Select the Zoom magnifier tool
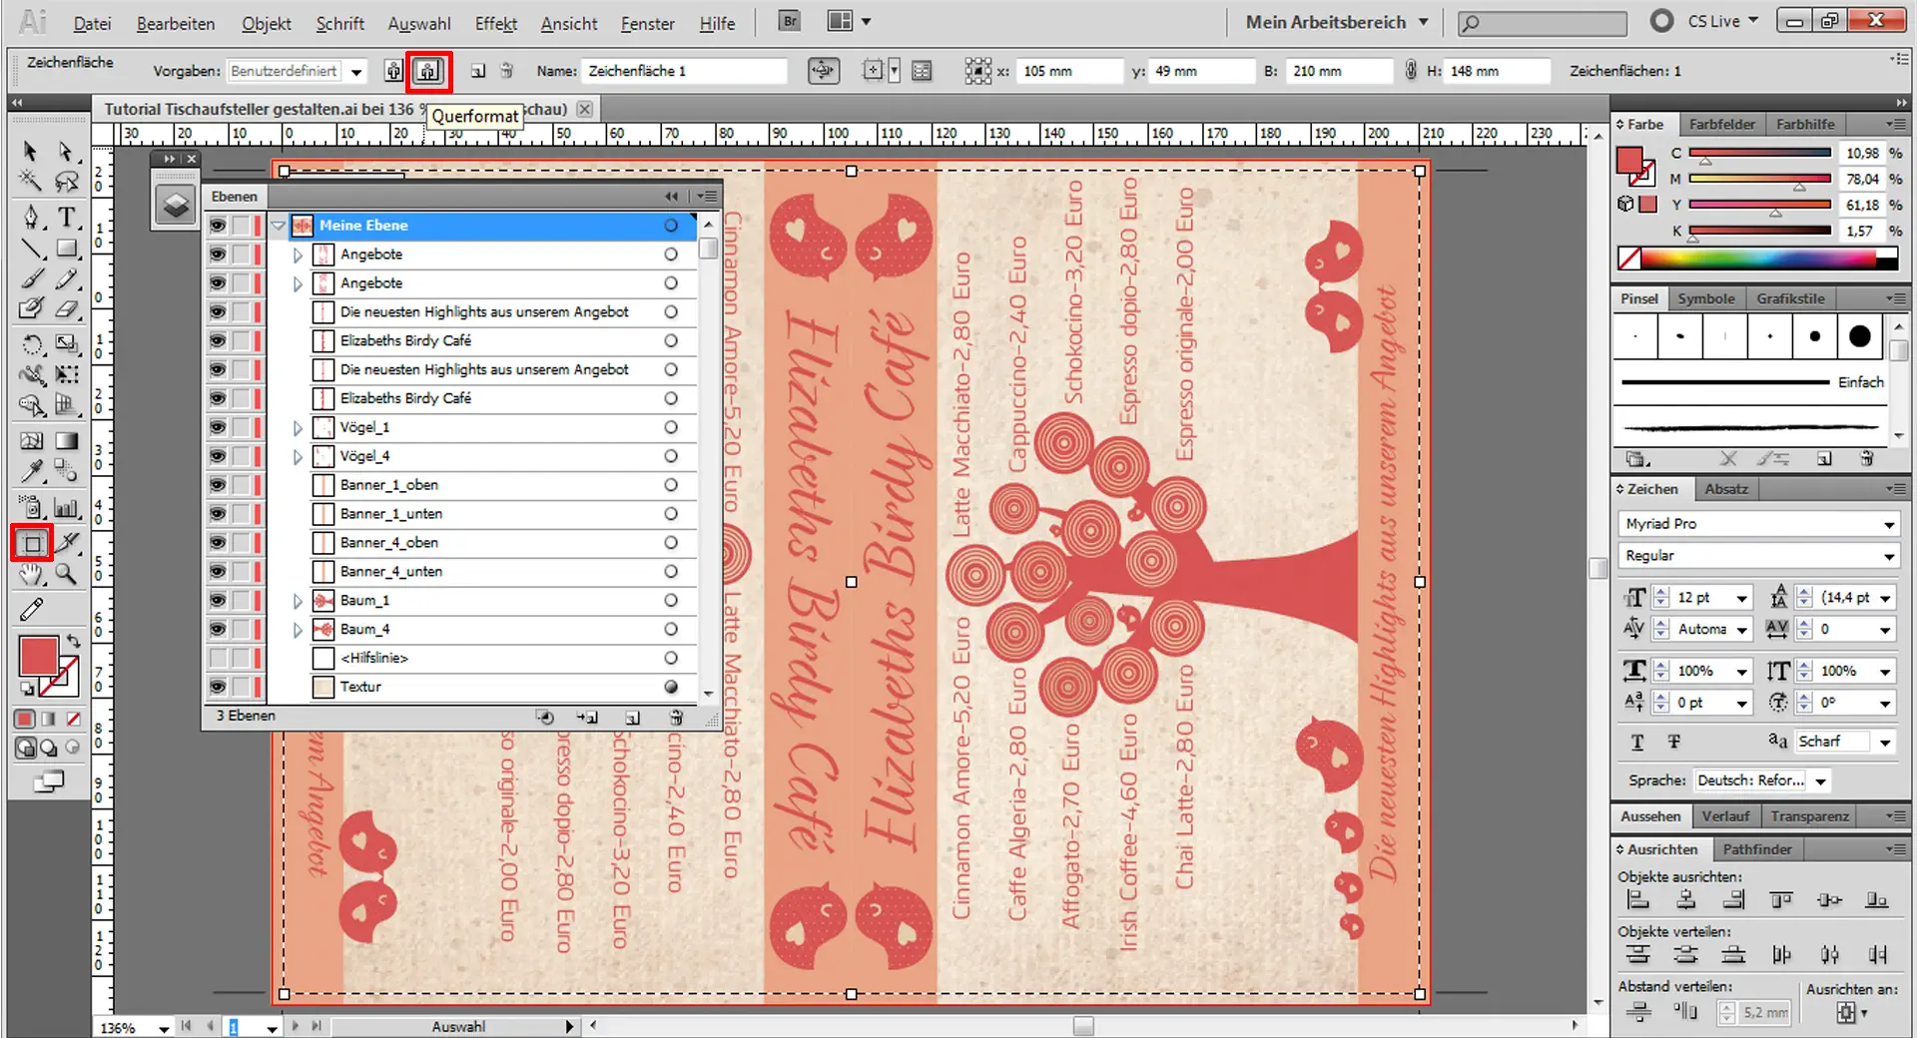 pos(67,574)
